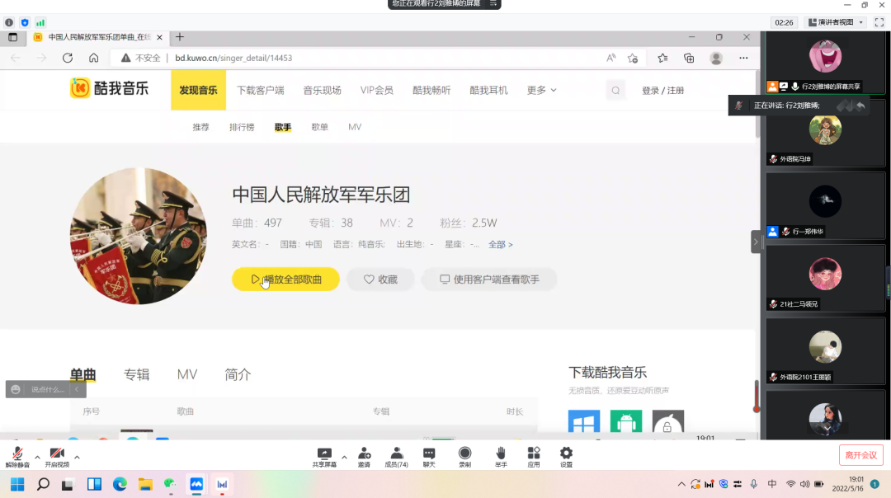Select 外语院马坤 participant thumbnail

click(x=825, y=134)
